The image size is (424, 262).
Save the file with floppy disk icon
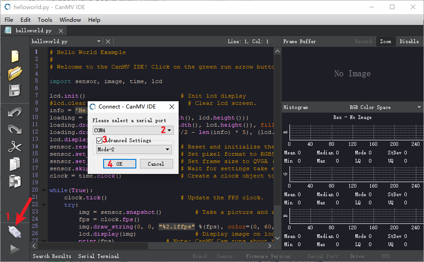click(15, 90)
